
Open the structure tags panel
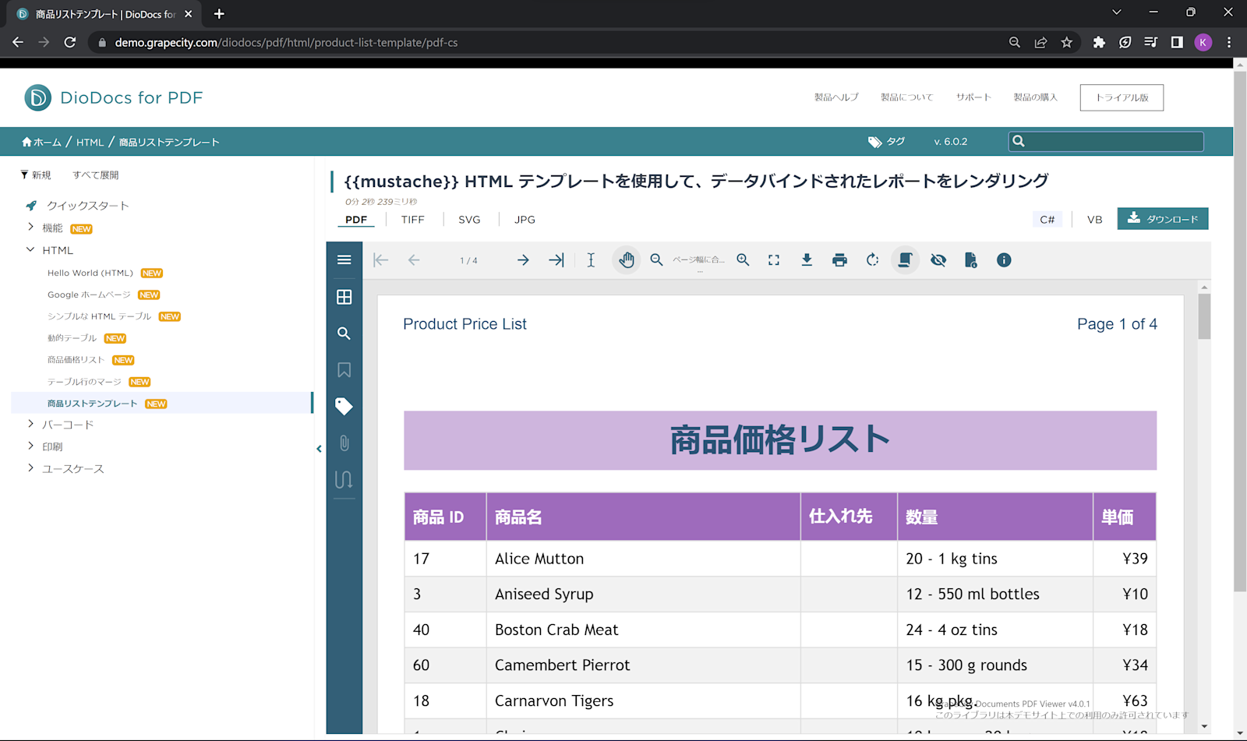(344, 406)
